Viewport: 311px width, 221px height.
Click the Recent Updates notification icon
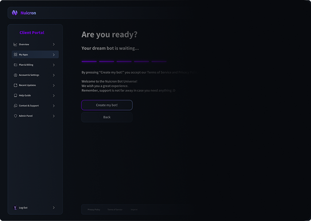point(16,85)
